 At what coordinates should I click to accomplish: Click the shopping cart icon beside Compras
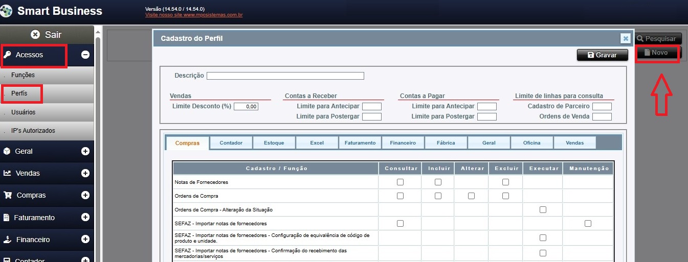tap(8, 195)
